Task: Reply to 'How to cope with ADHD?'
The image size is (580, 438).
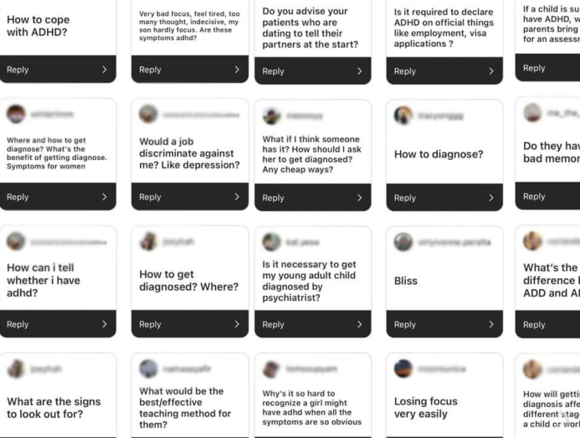Action: pos(18,70)
